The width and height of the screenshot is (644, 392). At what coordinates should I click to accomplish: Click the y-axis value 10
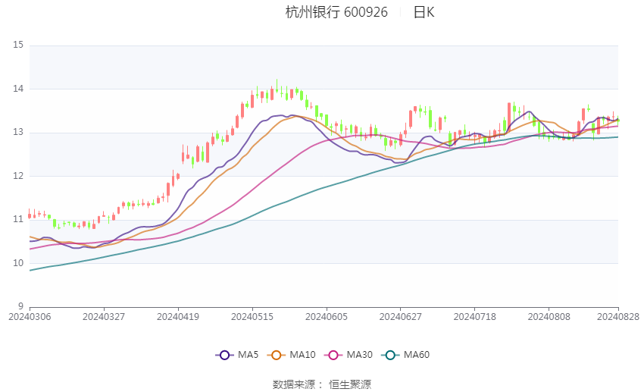[x=18, y=263]
